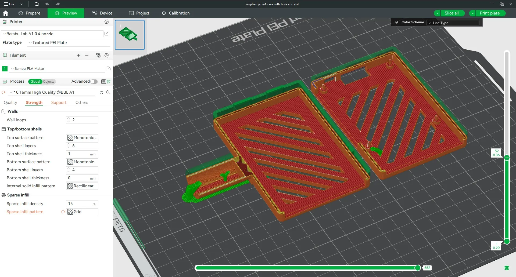Click filament 1 color swatch
Screen dimensions: 516x277
[x=5, y=69]
